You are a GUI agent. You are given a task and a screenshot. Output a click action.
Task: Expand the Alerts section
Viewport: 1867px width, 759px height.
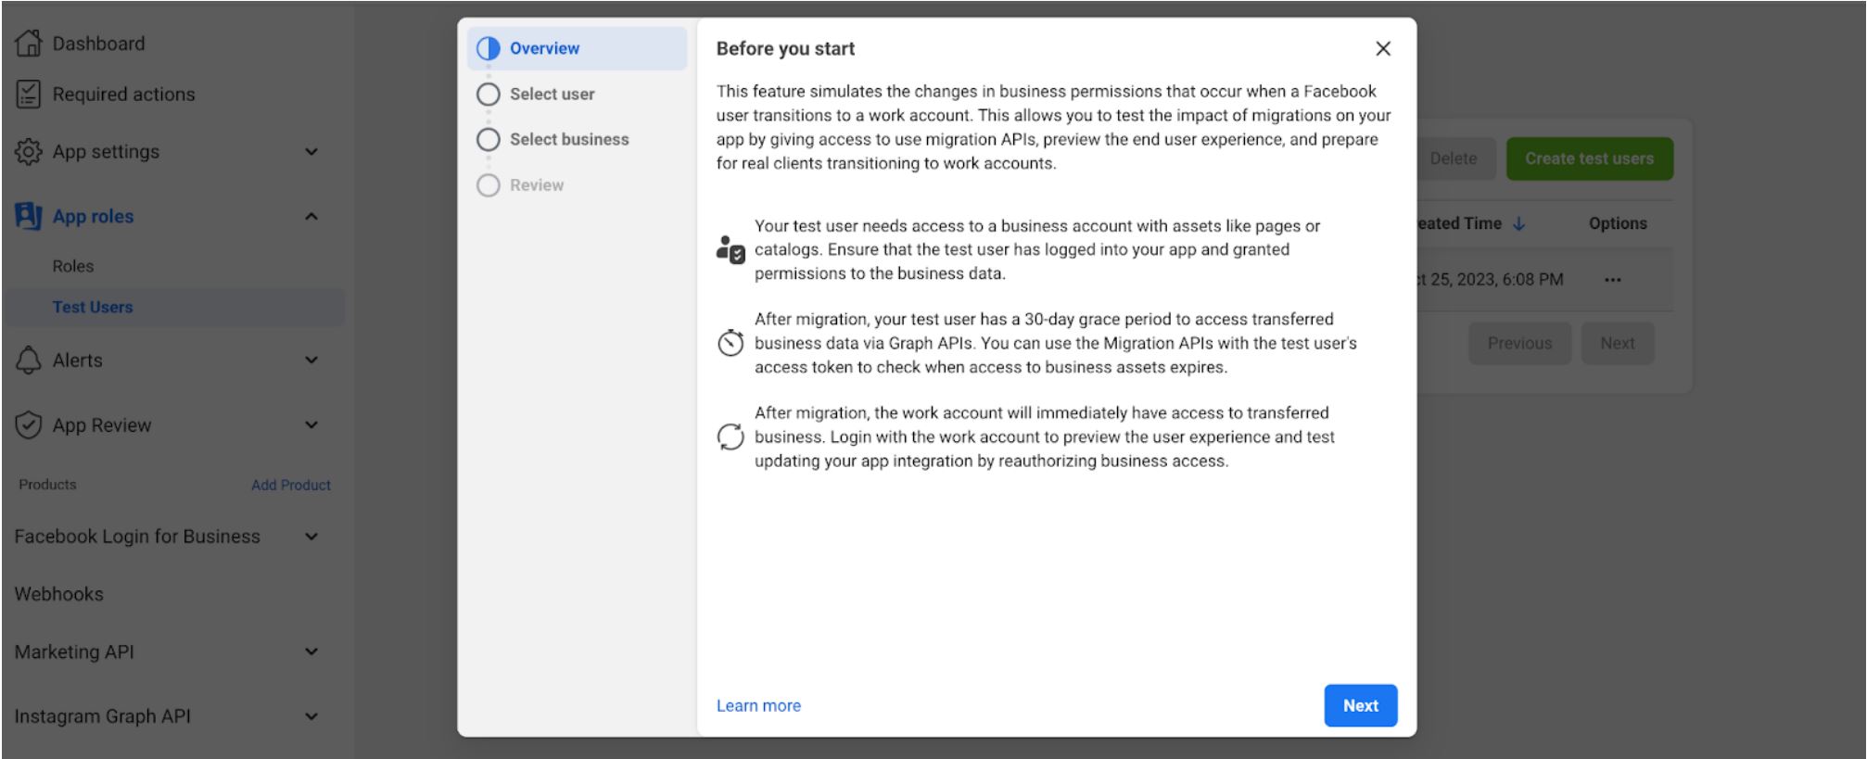pyautogui.click(x=311, y=360)
